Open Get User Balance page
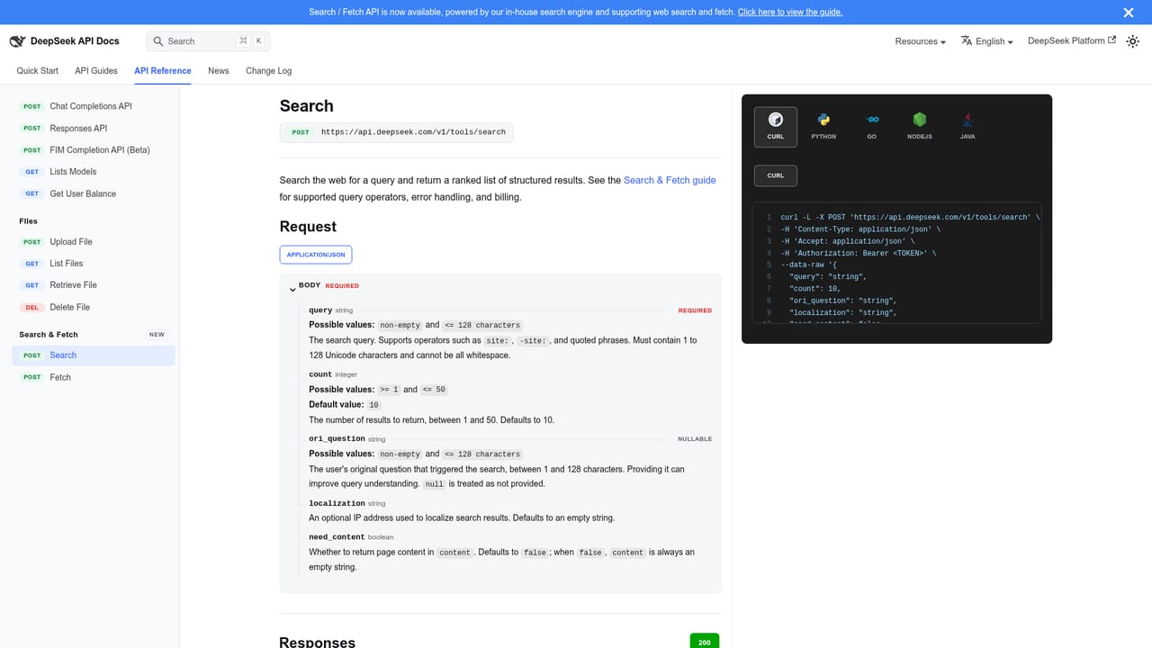Image resolution: width=1152 pixels, height=648 pixels. click(x=94, y=193)
